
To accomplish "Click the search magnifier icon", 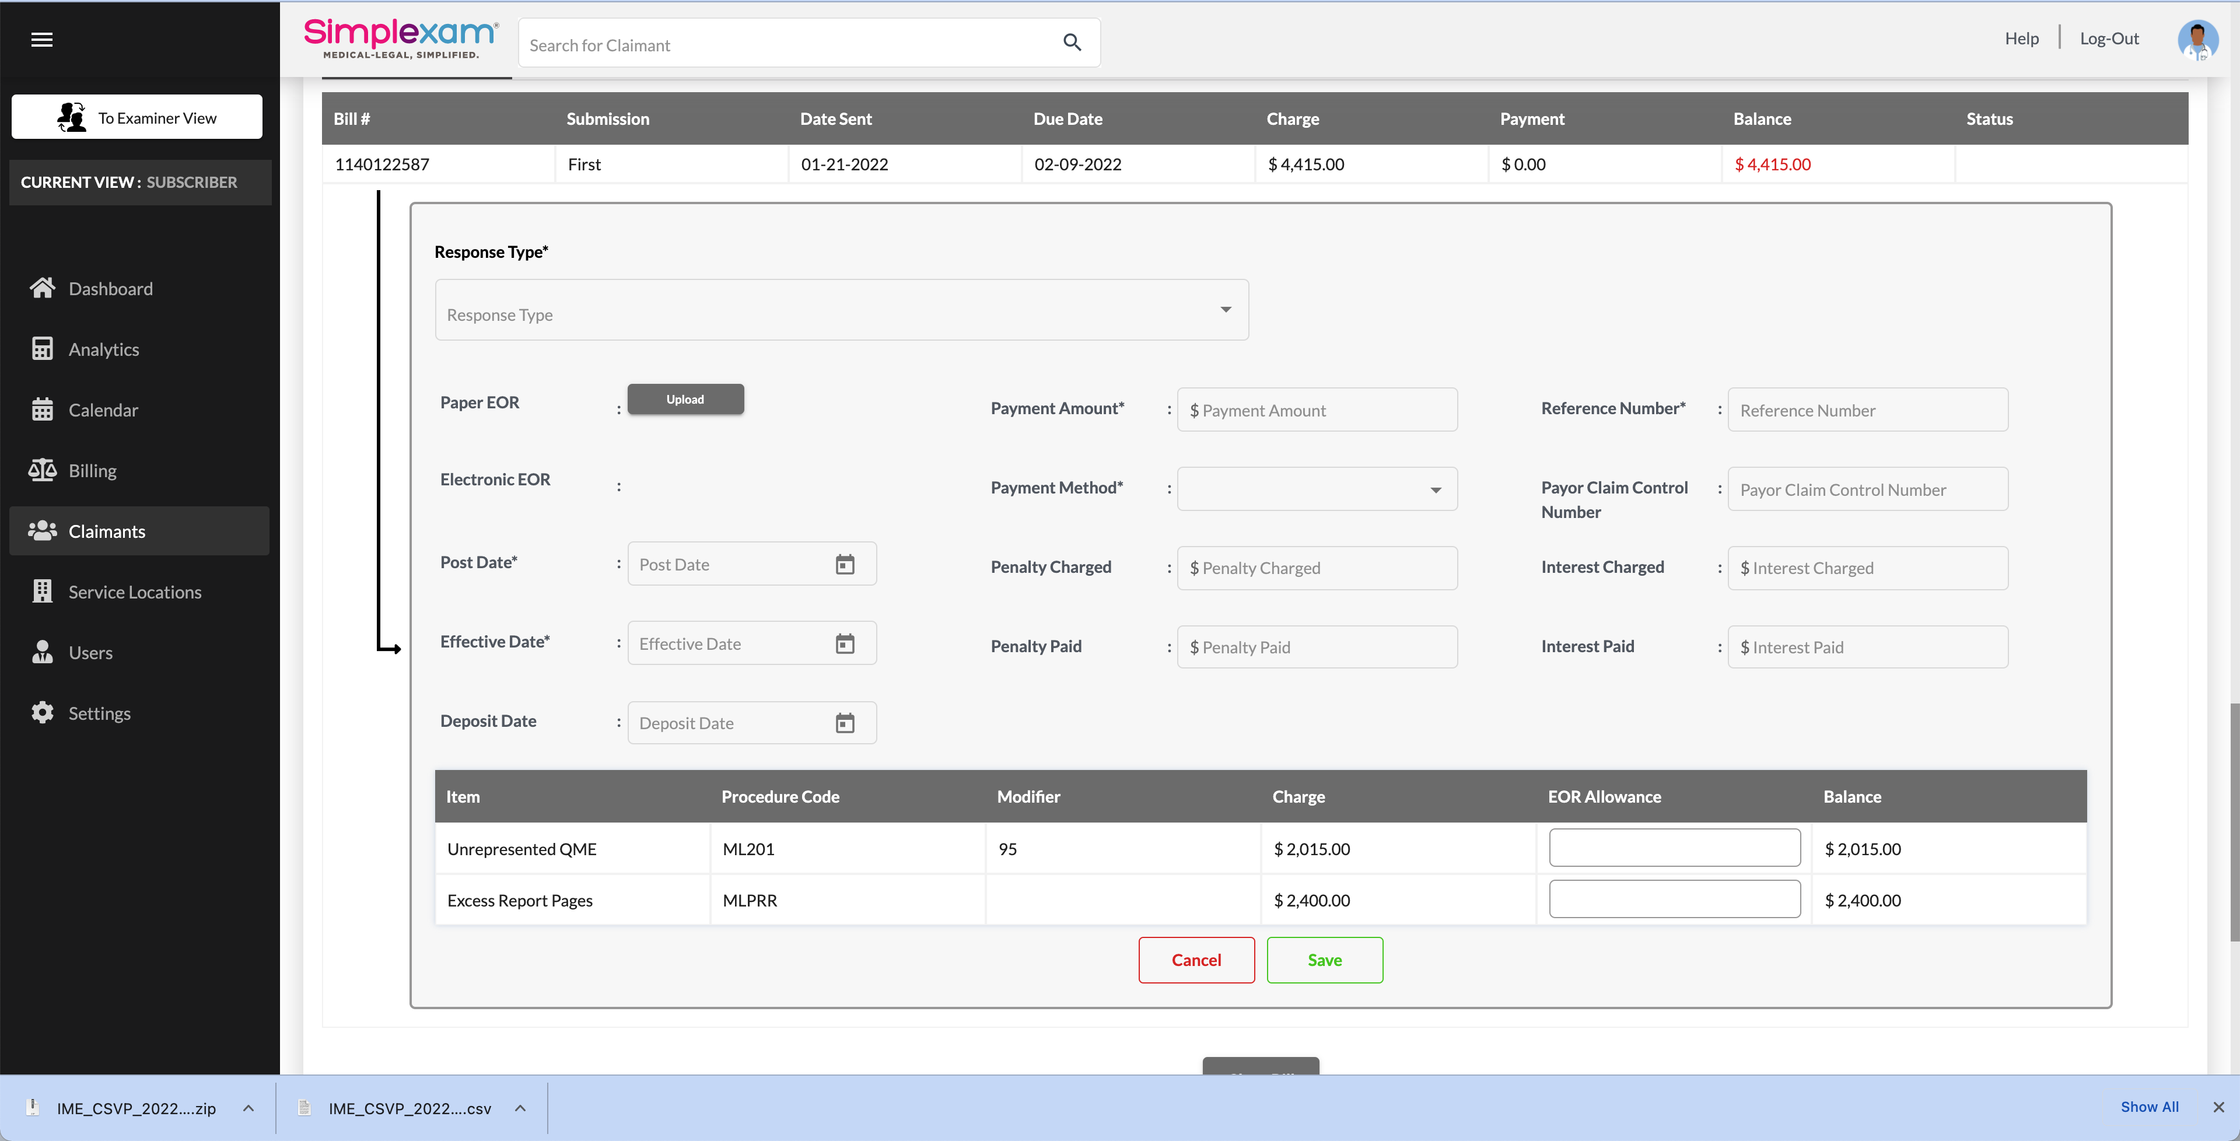I will (x=1072, y=43).
